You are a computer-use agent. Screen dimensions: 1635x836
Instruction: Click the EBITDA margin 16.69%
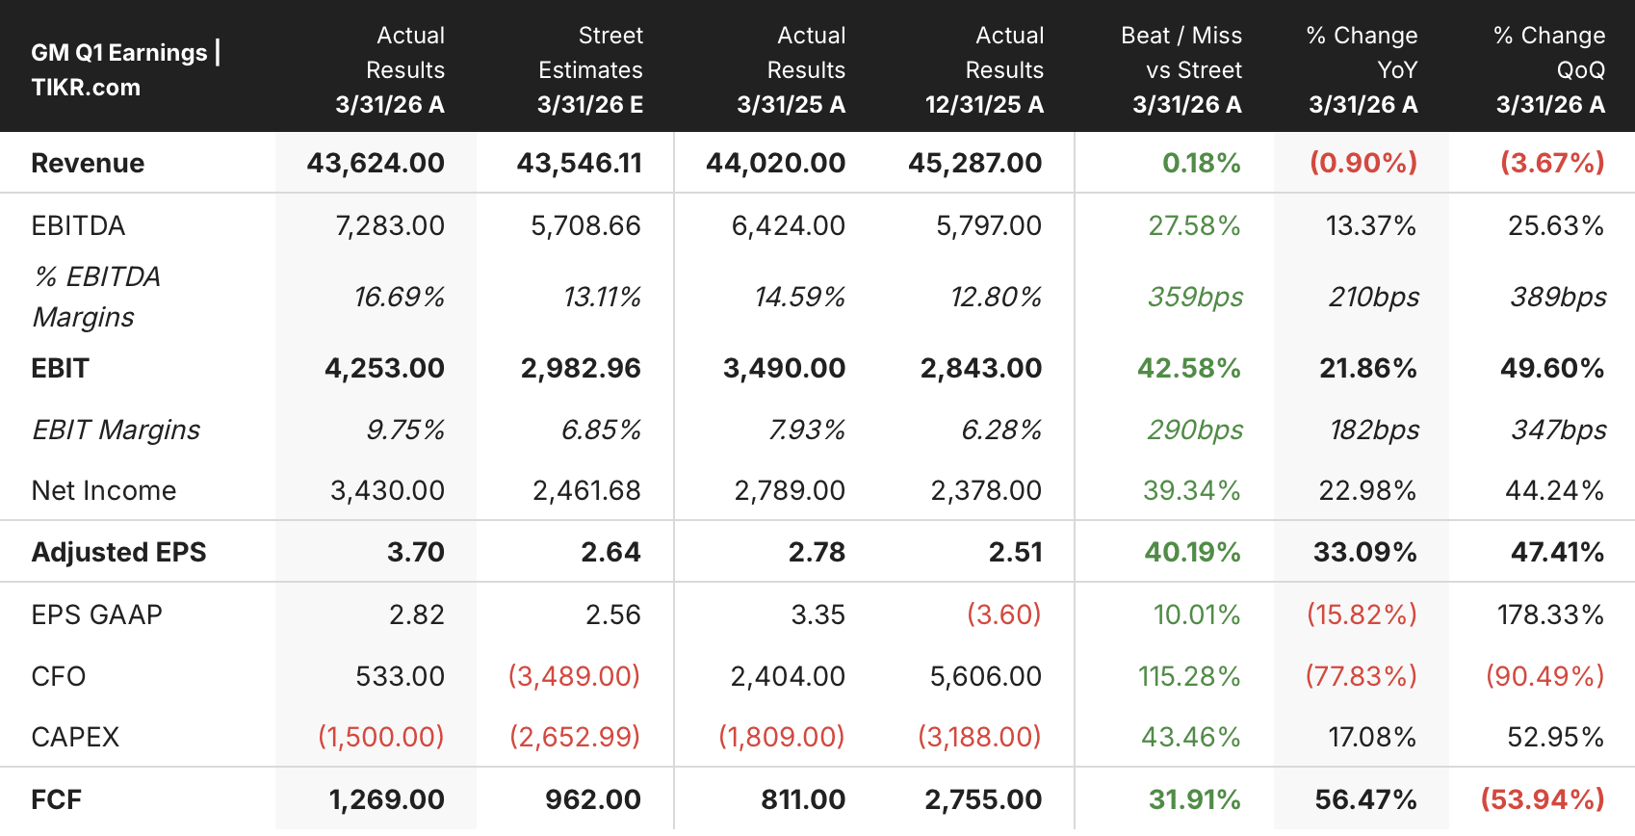pos(399,297)
